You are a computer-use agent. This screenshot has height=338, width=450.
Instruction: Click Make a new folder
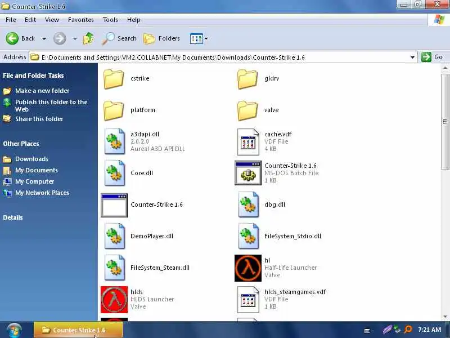pyautogui.click(x=42, y=91)
